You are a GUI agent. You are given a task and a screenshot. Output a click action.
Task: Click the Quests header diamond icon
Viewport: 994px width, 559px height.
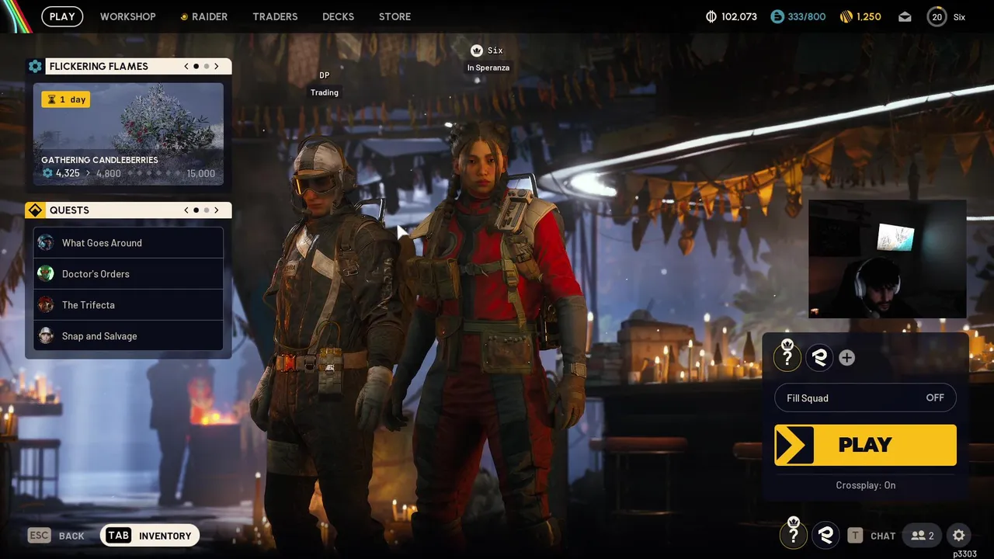coord(35,210)
